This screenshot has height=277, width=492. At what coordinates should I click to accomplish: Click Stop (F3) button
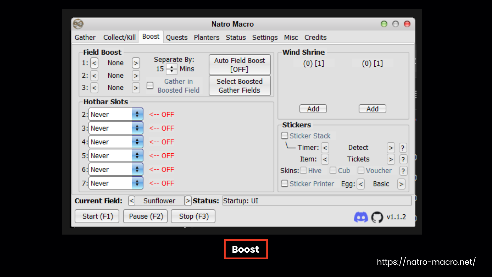click(x=193, y=216)
